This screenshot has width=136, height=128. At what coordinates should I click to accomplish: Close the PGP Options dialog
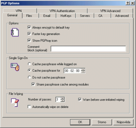point(132,3)
